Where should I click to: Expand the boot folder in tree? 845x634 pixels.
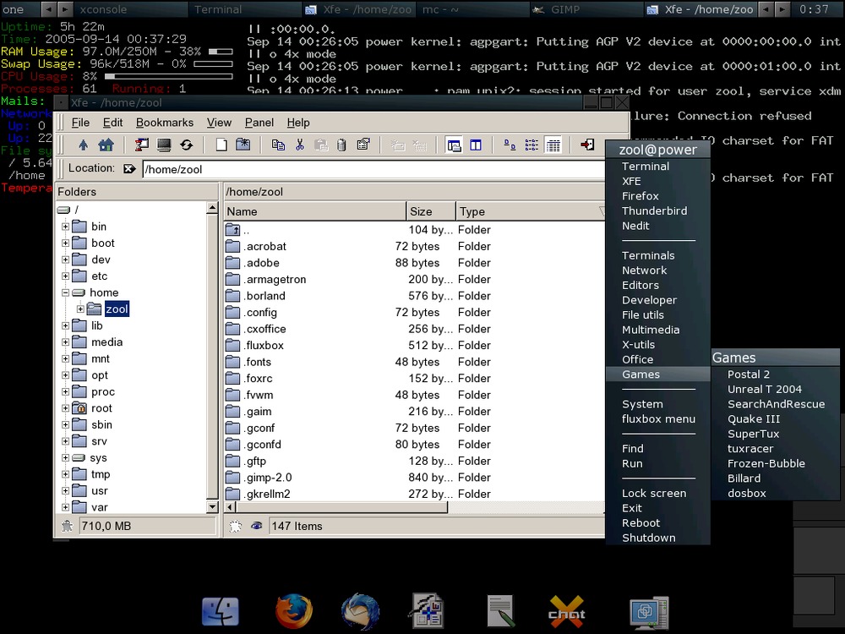point(65,243)
